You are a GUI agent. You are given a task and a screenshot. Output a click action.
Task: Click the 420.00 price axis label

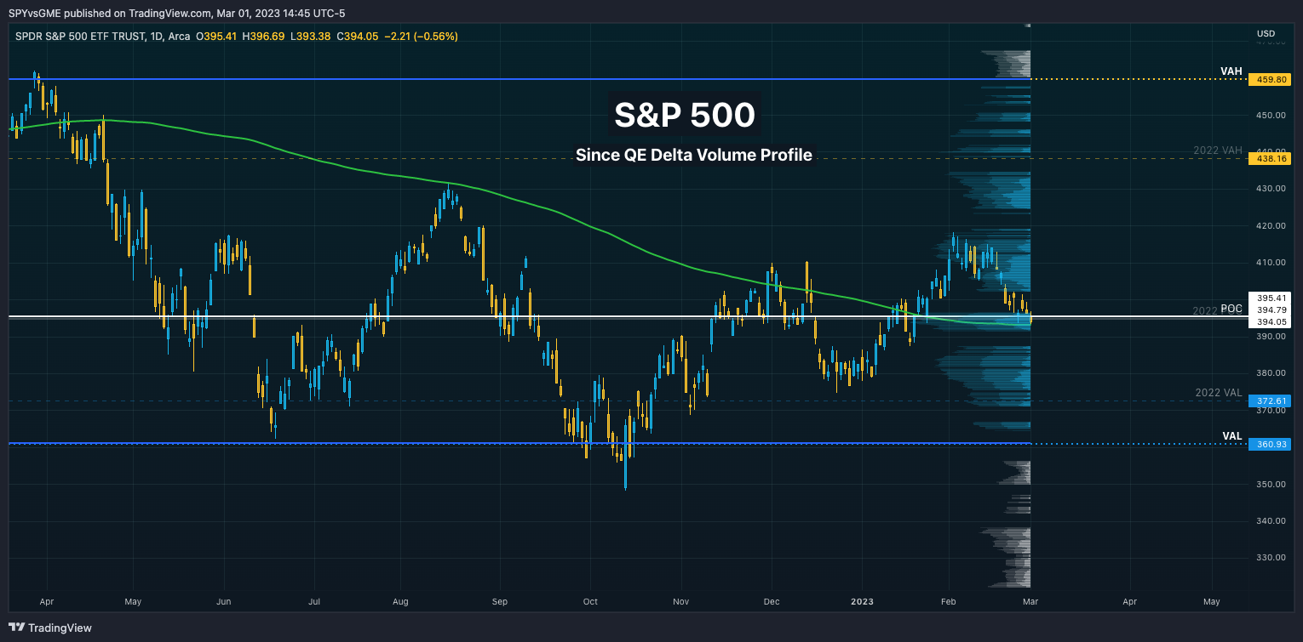1269,226
